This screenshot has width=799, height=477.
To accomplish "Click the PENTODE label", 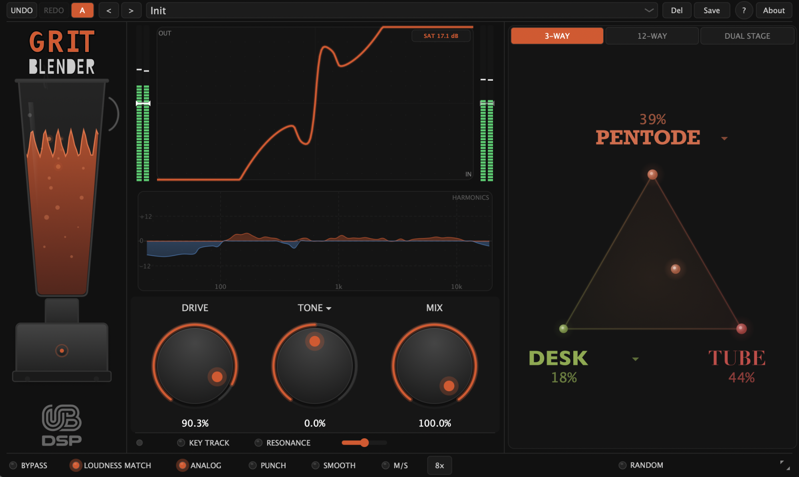I will [x=648, y=138].
